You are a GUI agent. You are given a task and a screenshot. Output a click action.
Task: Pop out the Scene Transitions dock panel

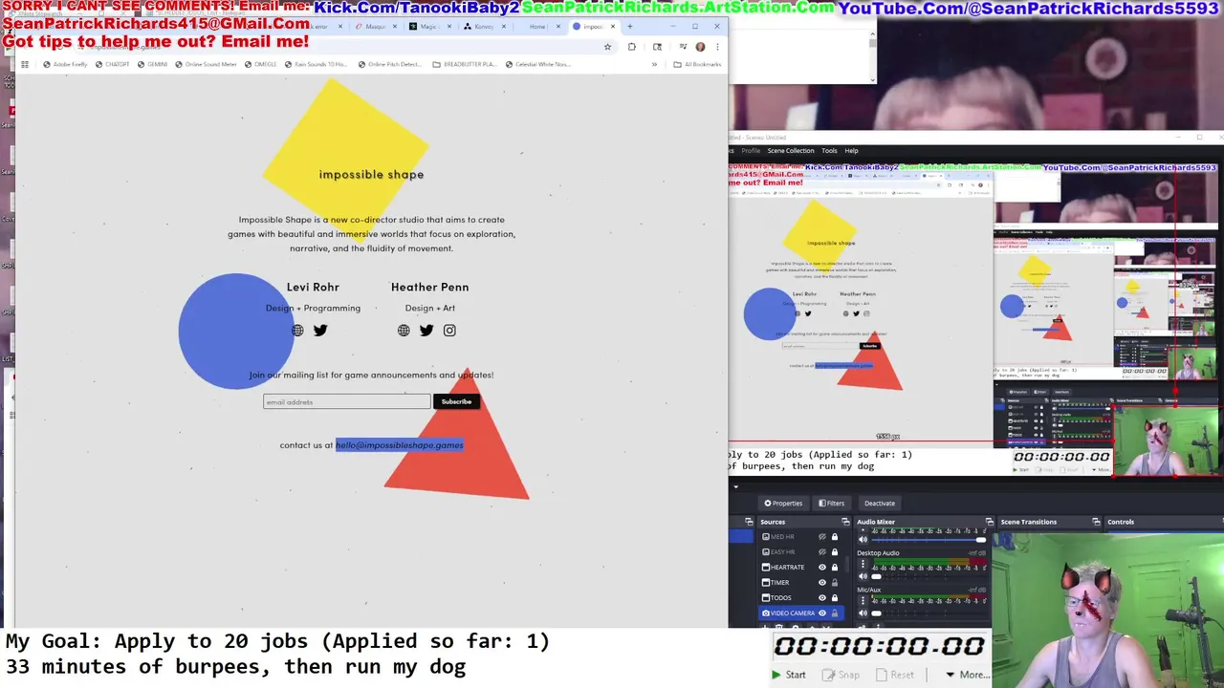[1096, 522]
